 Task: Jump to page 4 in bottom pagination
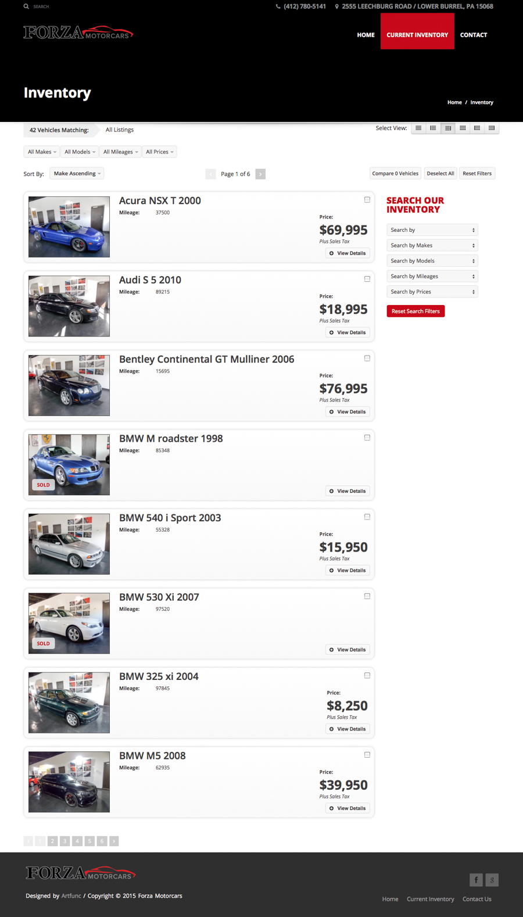tap(77, 841)
